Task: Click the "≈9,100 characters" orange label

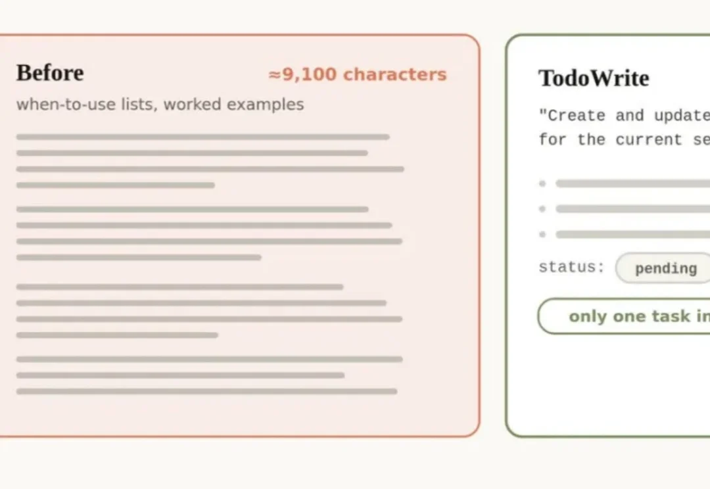Action: (358, 74)
